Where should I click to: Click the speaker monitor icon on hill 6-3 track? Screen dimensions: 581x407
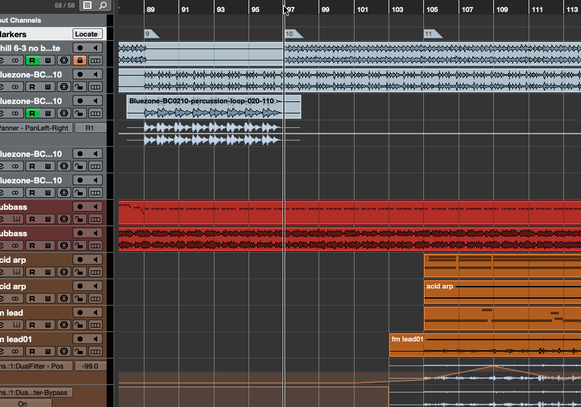coord(95,48)
